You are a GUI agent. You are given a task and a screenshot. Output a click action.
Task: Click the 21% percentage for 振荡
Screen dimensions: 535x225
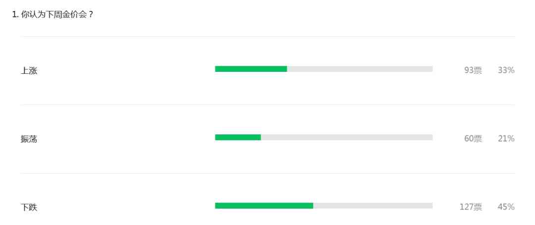click(x=506, y=139)
